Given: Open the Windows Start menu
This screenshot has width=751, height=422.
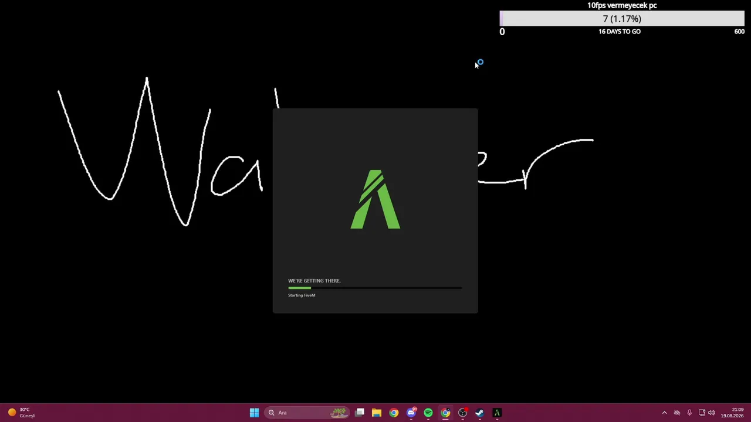Looking at the screenshot, I should coord(254,413).
